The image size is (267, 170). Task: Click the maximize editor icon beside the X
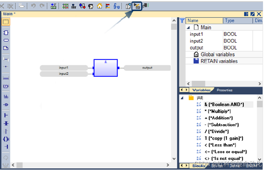tap(253, 14)
